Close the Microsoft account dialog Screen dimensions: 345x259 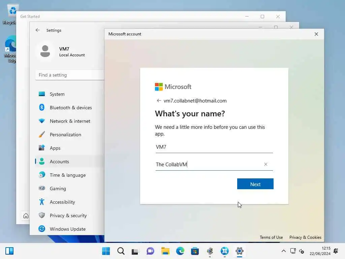pyautogui.click(x=316, y=34)
